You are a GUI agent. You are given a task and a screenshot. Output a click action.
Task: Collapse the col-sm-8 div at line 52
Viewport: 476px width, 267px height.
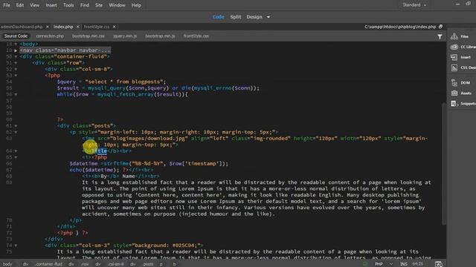(x=16, y=69)
